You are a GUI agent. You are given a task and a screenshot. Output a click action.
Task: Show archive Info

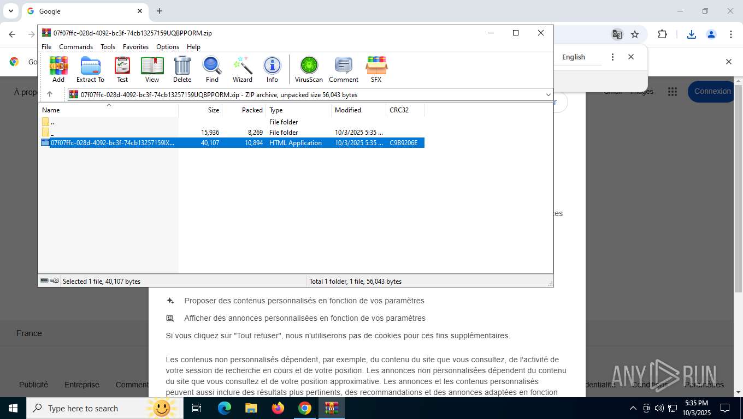click(272, 69)
